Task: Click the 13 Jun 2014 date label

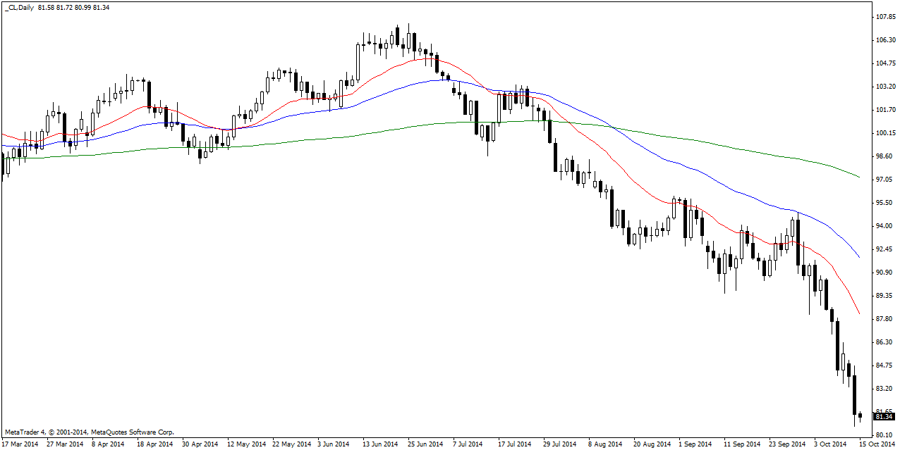Action: tap(380, 444)
